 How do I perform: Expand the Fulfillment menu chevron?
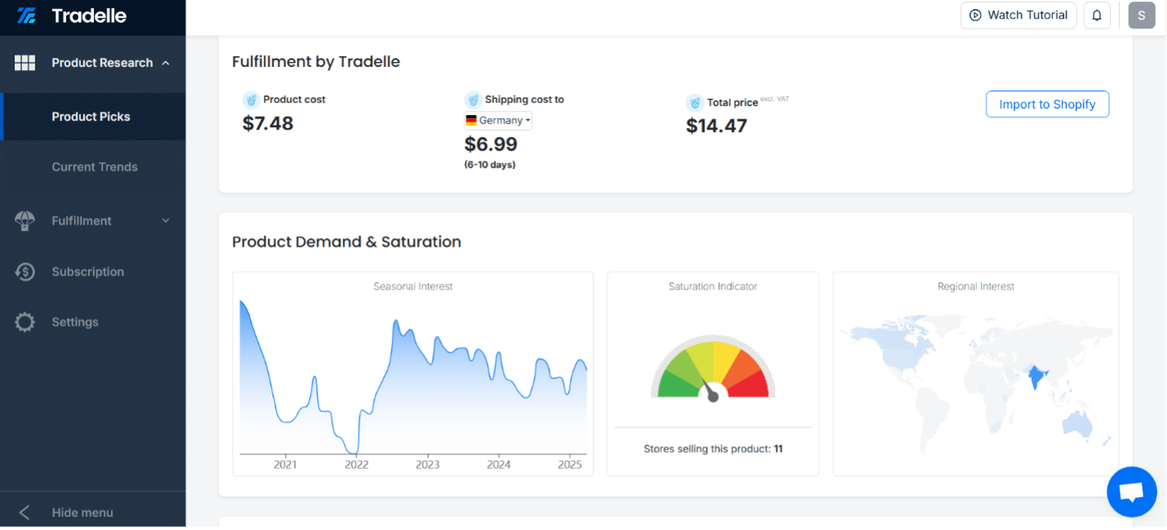click(x=166, y=221)
